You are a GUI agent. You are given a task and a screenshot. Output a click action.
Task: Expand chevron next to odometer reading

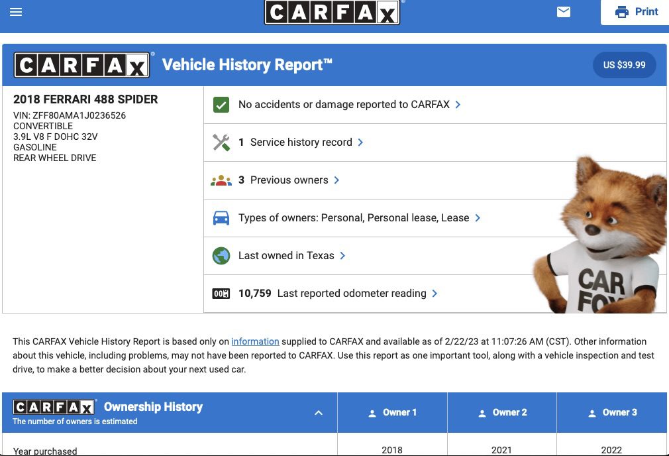pos(435,294)
